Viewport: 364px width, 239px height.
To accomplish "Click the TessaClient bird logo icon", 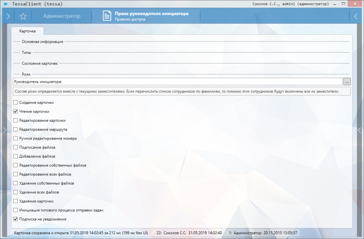I will tap(6, 4).
